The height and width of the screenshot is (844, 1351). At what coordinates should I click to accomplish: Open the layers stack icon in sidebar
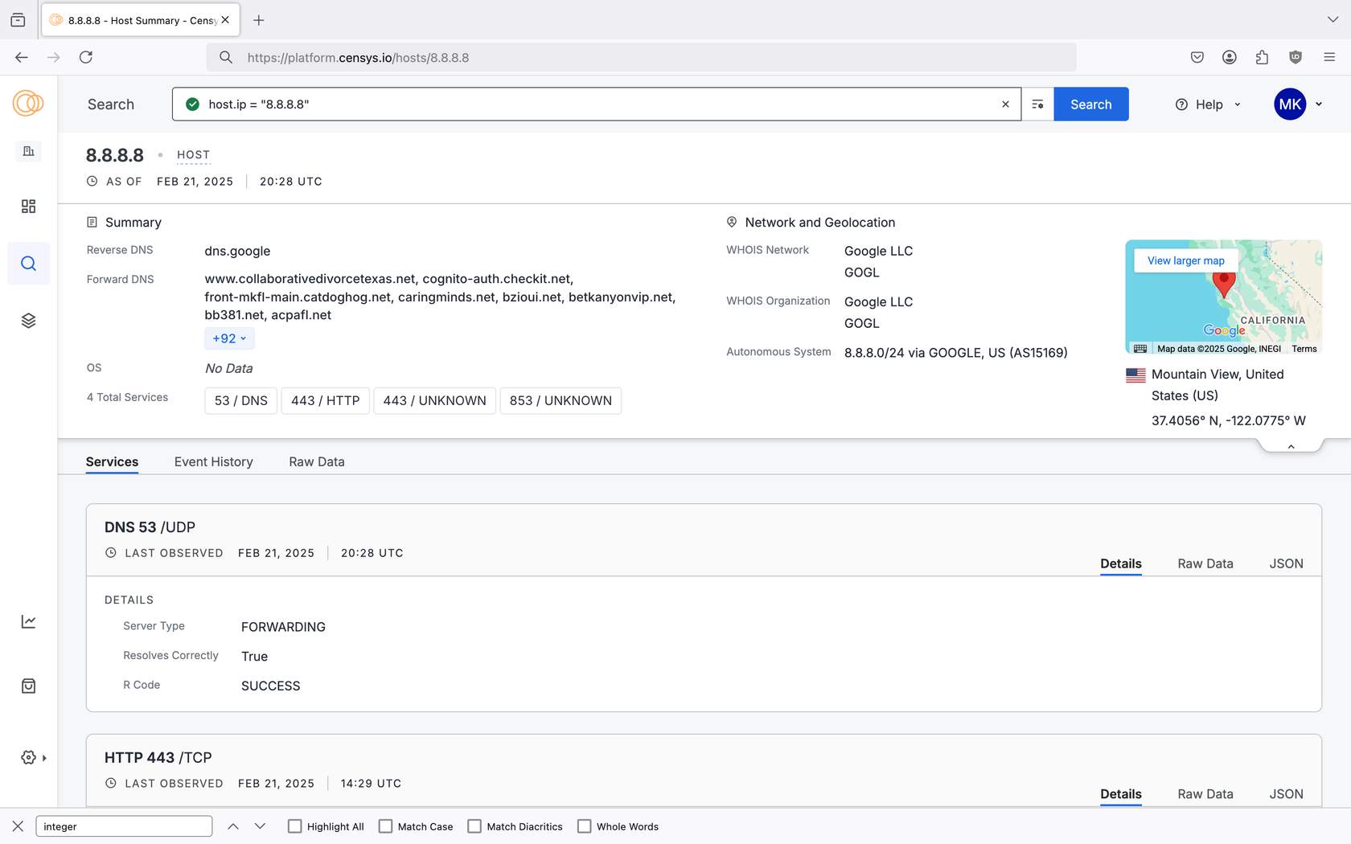(28, 321)
